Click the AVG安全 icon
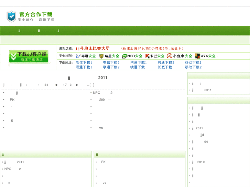 click(197, 56)
